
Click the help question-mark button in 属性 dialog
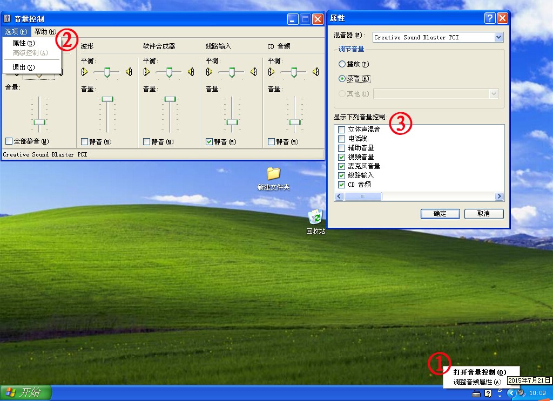pos(490,18)
